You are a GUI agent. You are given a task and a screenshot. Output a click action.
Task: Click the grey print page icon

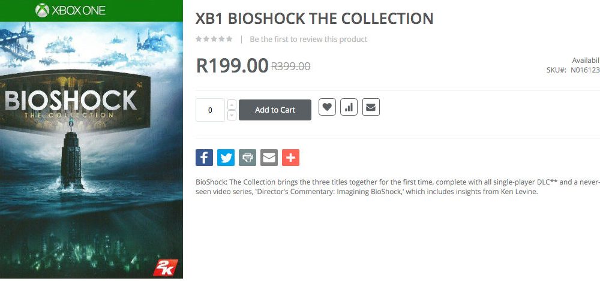[x=247, y=158]
